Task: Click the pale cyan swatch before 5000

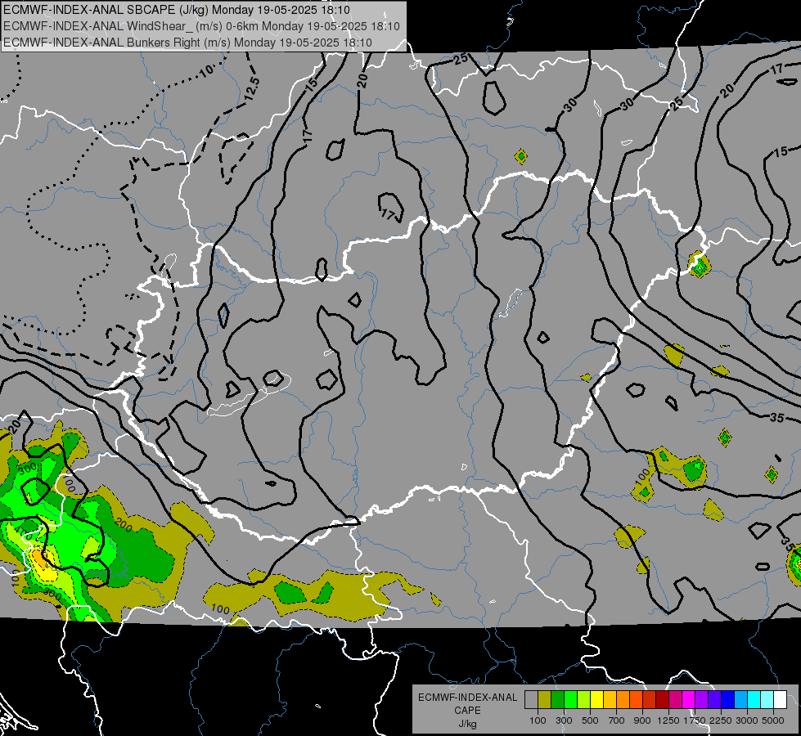Action: click(x=767, y=700)
